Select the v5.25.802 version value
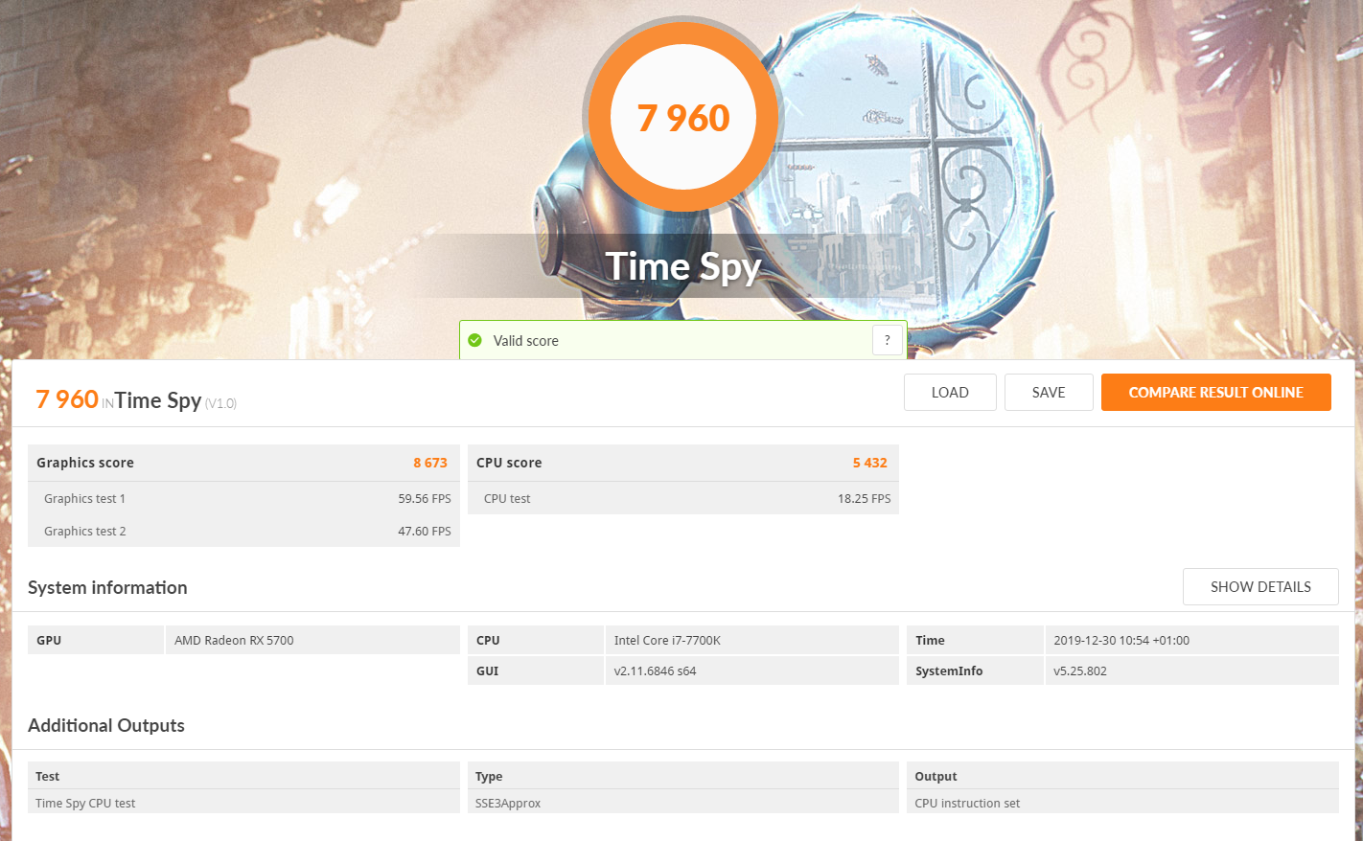This screenshot has width=1363, height=841. 1080,671
